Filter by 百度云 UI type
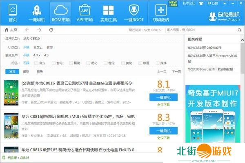This screenshot has width=245, height=163. (38, 47)
